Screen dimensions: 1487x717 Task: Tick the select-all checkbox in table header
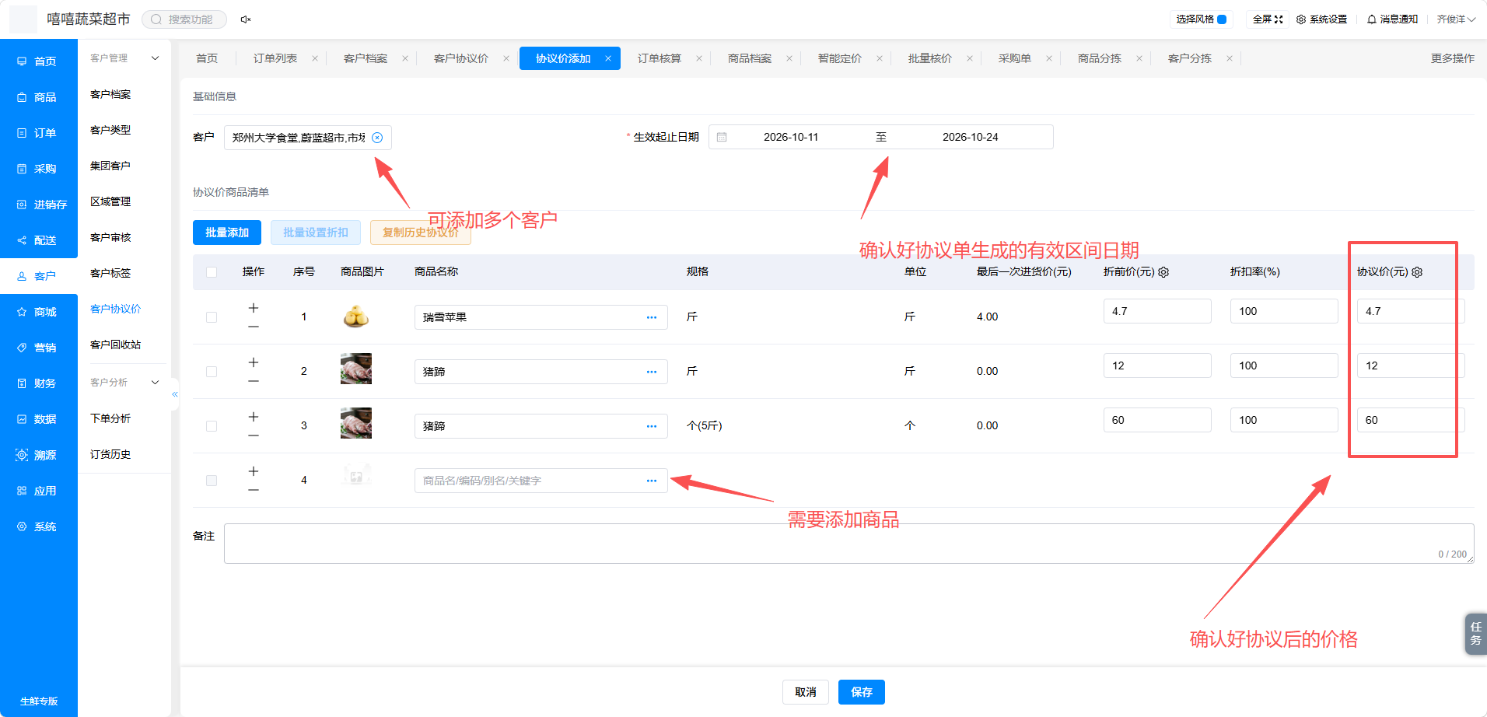tap(212, 272)
